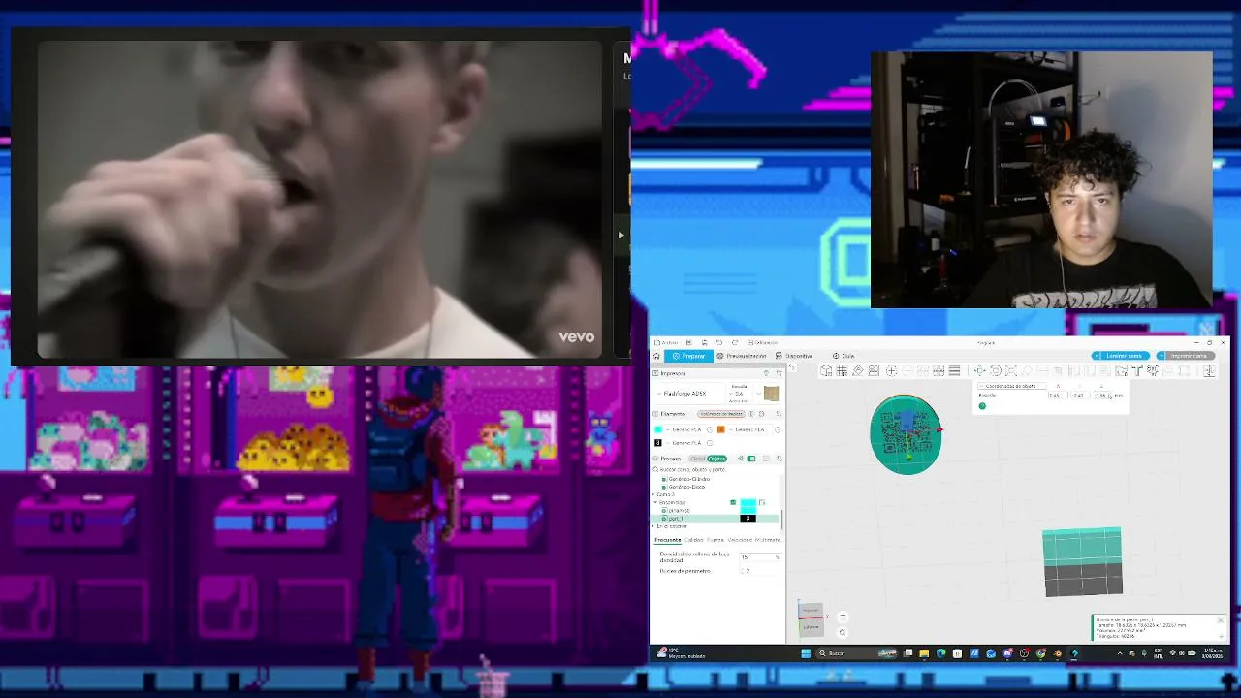The width and height of the screenshot is (1241, 698).
Task: Click the Bucles de perímetro value field
Action: coord(760,571)
